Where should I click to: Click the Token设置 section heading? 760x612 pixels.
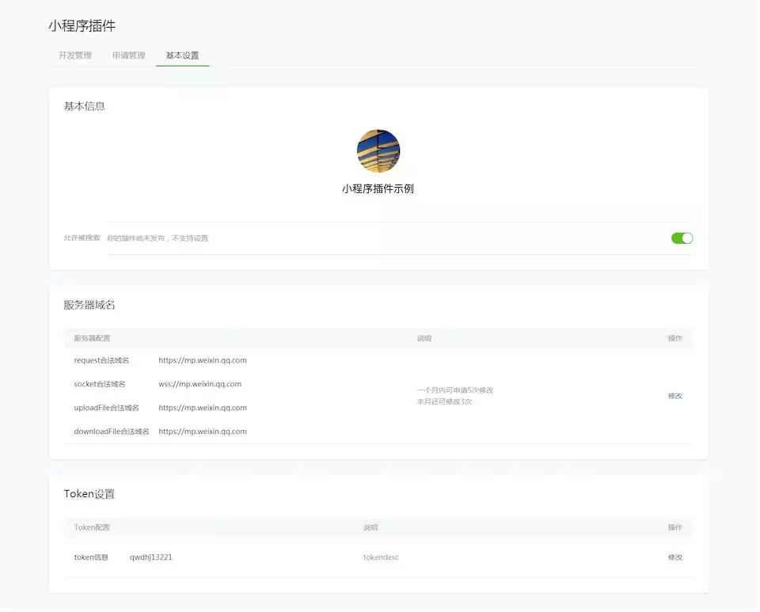89,494
